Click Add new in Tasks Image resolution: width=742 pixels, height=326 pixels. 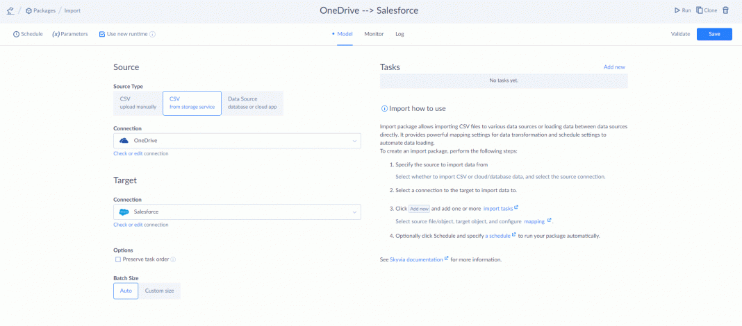pos(614,67)
